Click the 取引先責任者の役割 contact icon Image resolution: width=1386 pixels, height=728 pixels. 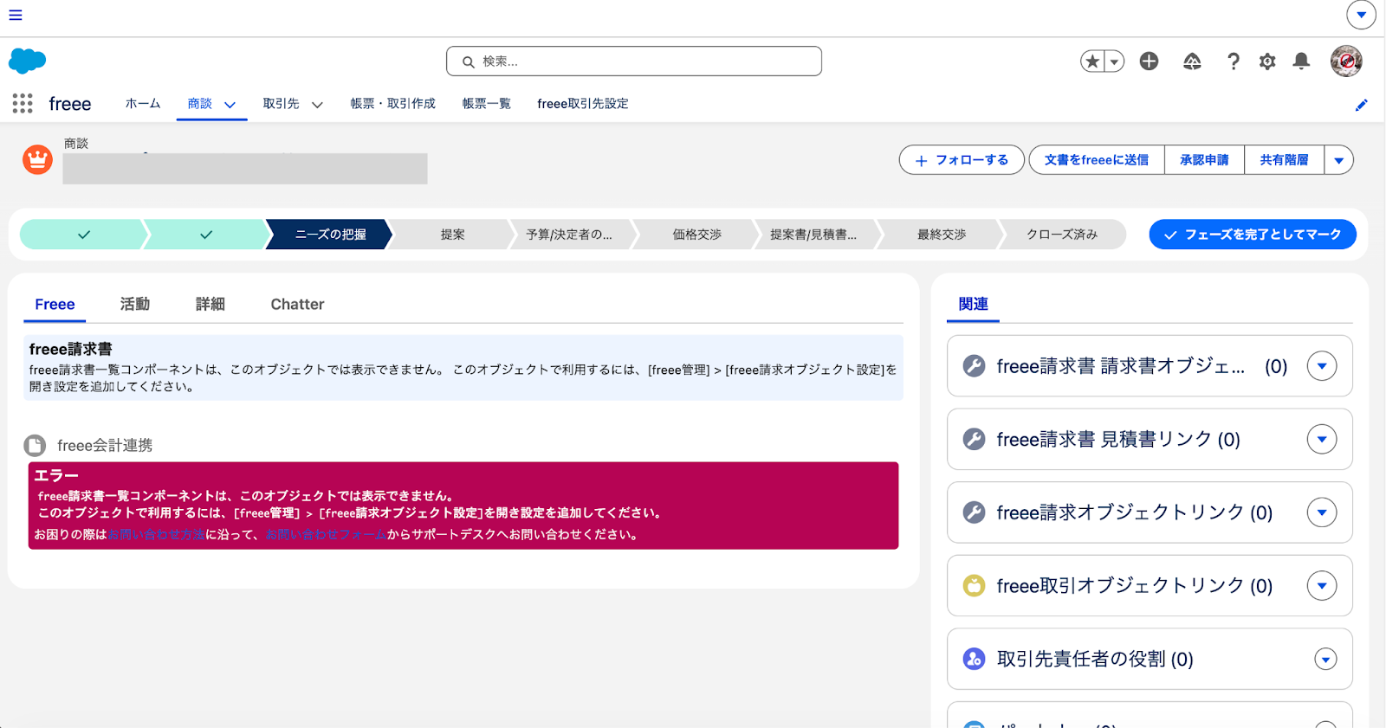tap(975, 659)
